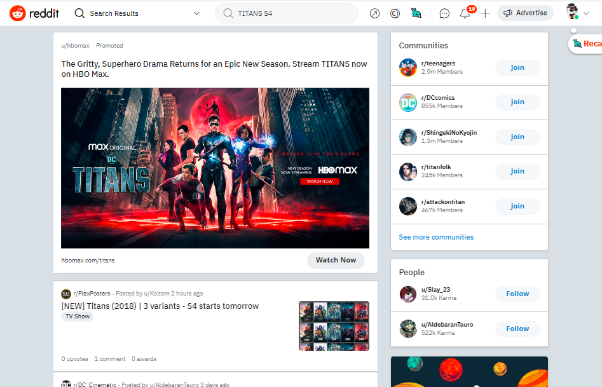This screenshot has width=602, height=387.
Task: Click the search field containing TITANS S4
Action: (x=287, y=13)
